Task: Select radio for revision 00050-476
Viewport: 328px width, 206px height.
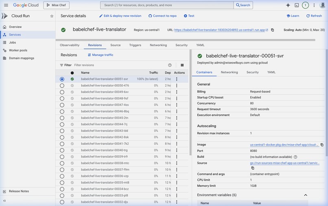Action: [62, 85]
